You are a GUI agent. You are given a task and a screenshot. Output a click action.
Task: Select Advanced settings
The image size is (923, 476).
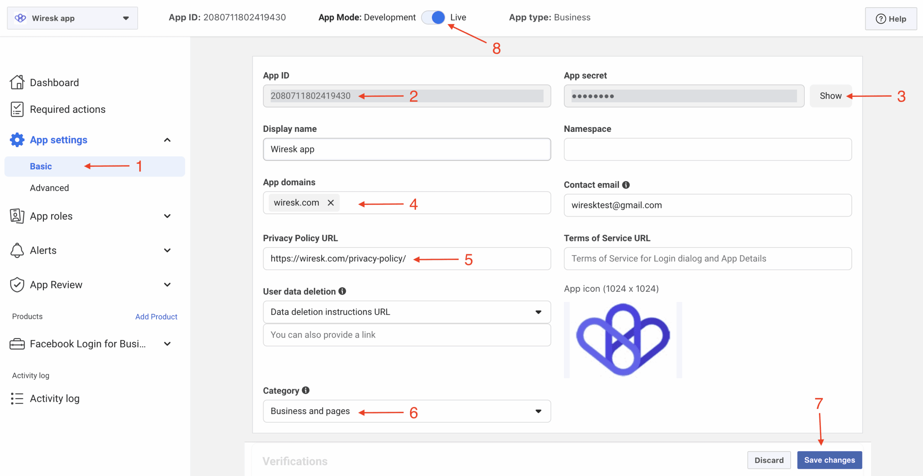tap(49, 188)
